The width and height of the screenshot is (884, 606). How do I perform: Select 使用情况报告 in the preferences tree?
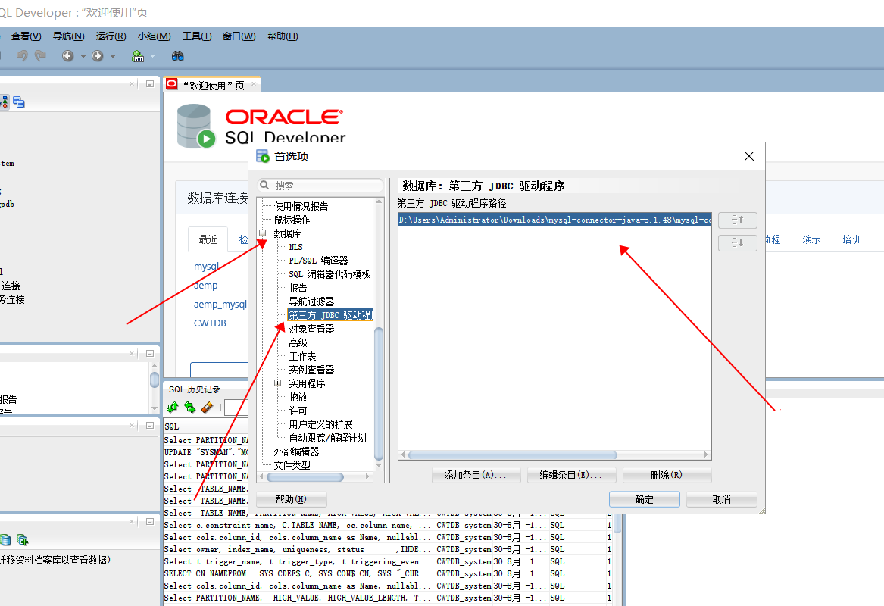coord(301,206)
